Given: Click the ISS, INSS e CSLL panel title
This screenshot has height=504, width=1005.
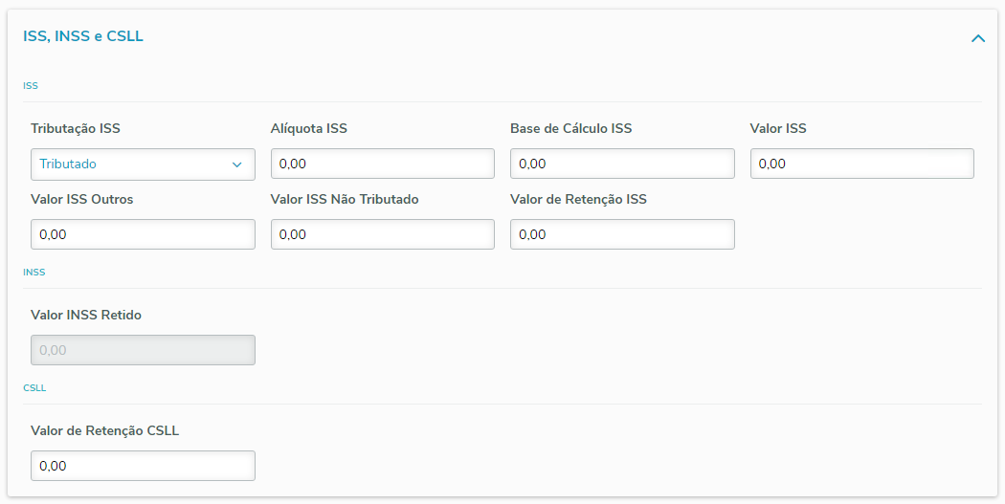Looking at the screenshot, I should pyautogui.click(x=83, y=37).
